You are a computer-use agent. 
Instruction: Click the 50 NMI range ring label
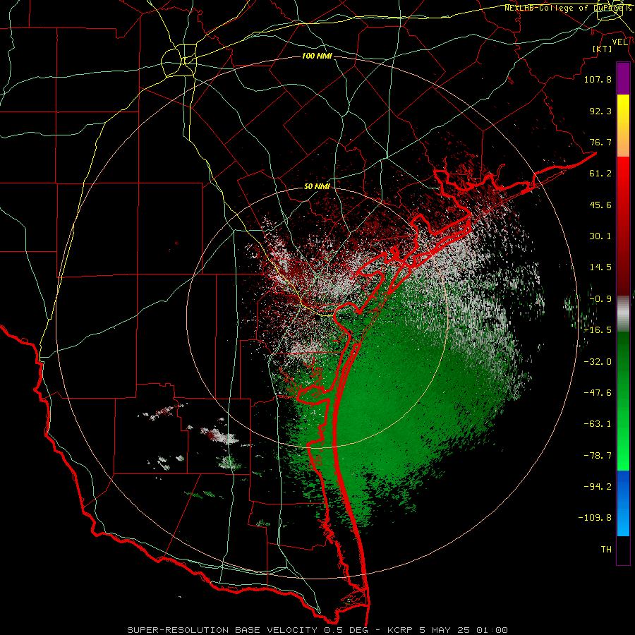click(317, 186)
